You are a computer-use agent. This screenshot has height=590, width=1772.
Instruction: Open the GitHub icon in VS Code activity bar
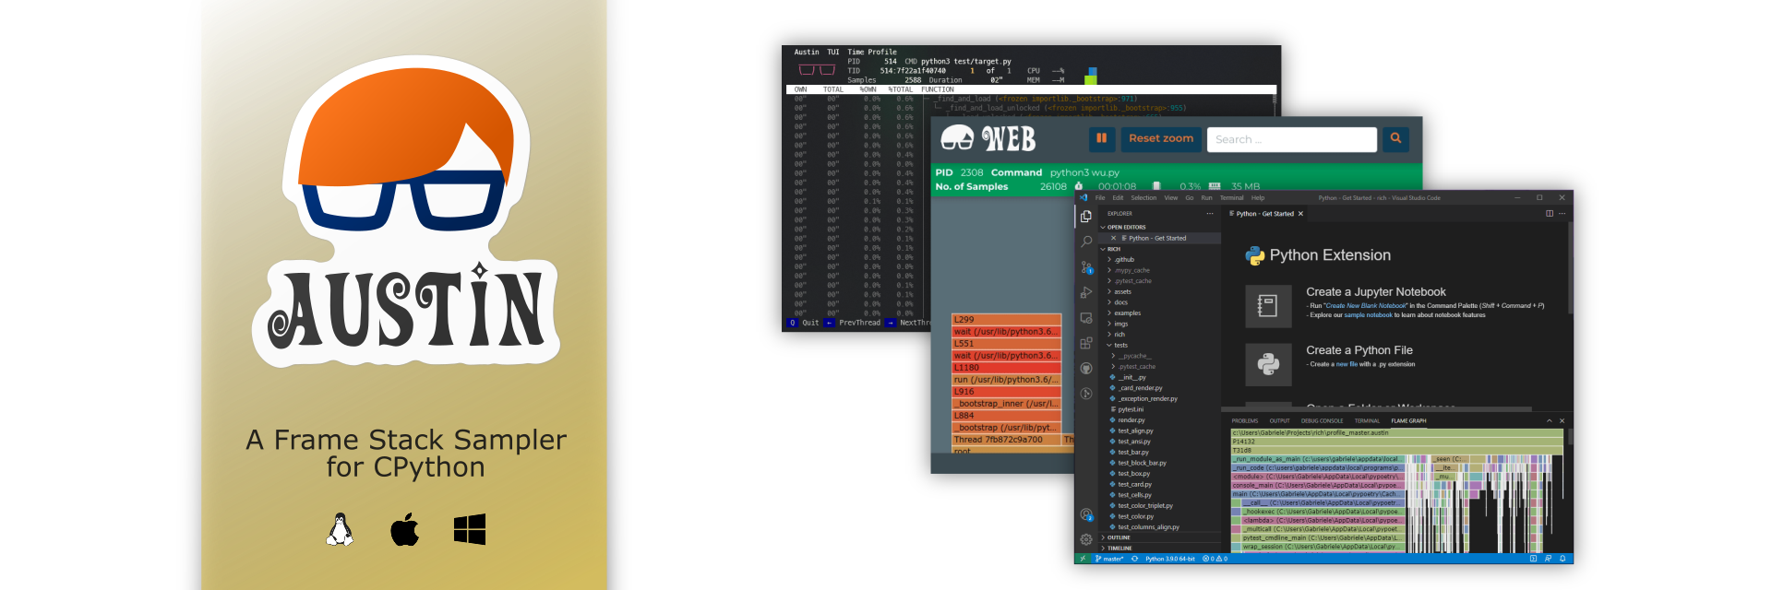1086,368
